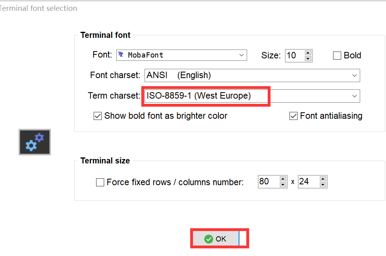Click the TrueType font icon beside MobaFont
This screenshot has width=386, height=256.
121,54
